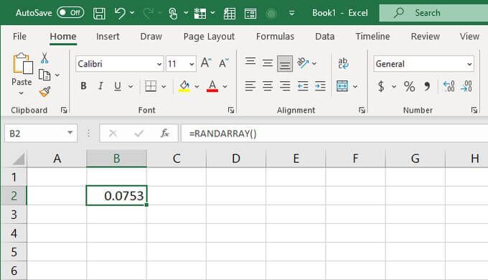Click the Increase Decimal icon
This screenshot has height=280, width=488.
click(x=449, y=86)
